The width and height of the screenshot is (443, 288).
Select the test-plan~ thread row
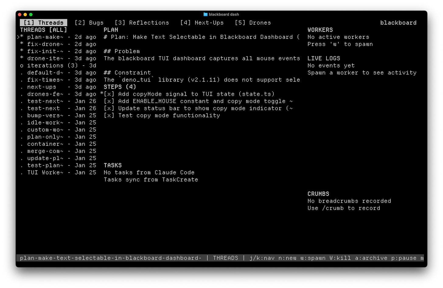58,166
